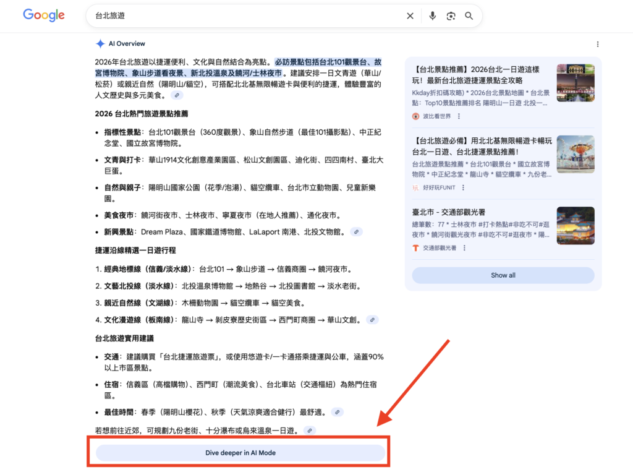This screenshot has width=633, height=472.
Task: Open more options for 波比看世界 source
Action: 459,116
